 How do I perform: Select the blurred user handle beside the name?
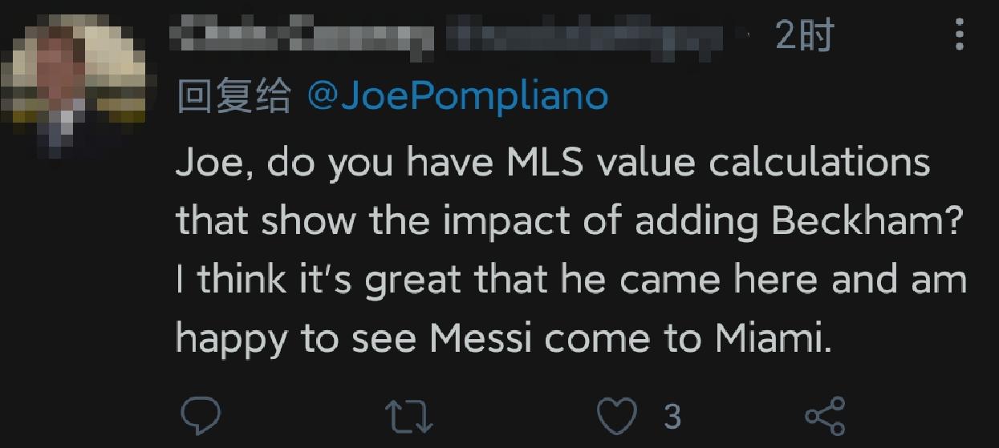tap(586, 36)
